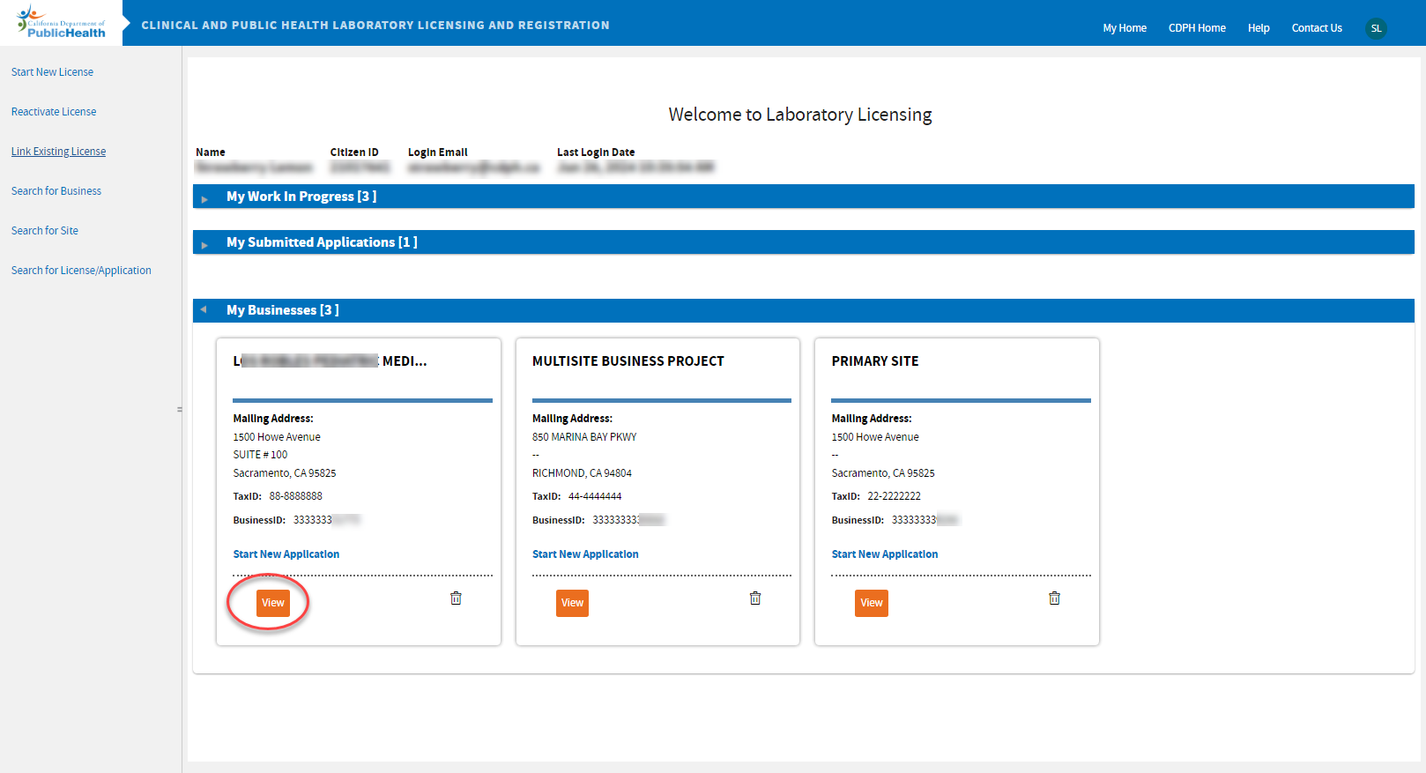Screen dimensions: 1426x773
Task: Start New Application for PRIMARY SITE
Action: coord(885,554)
